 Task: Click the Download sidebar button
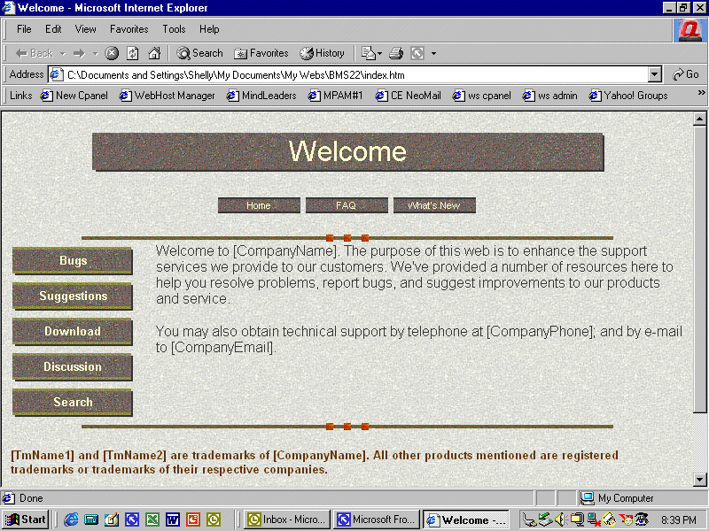click(73, 331)
